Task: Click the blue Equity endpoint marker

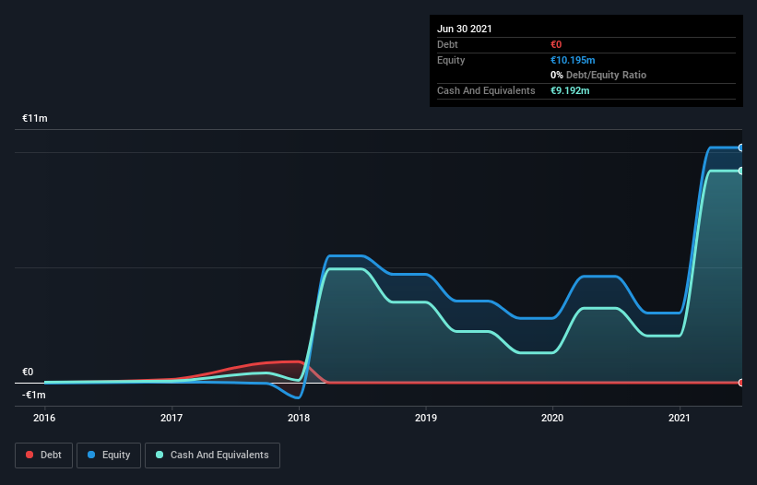Action: (741, 148)
